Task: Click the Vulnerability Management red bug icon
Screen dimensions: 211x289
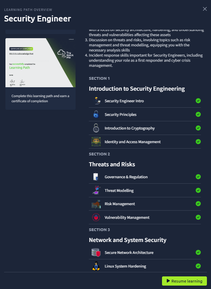Action: click(x=96, y=217)
